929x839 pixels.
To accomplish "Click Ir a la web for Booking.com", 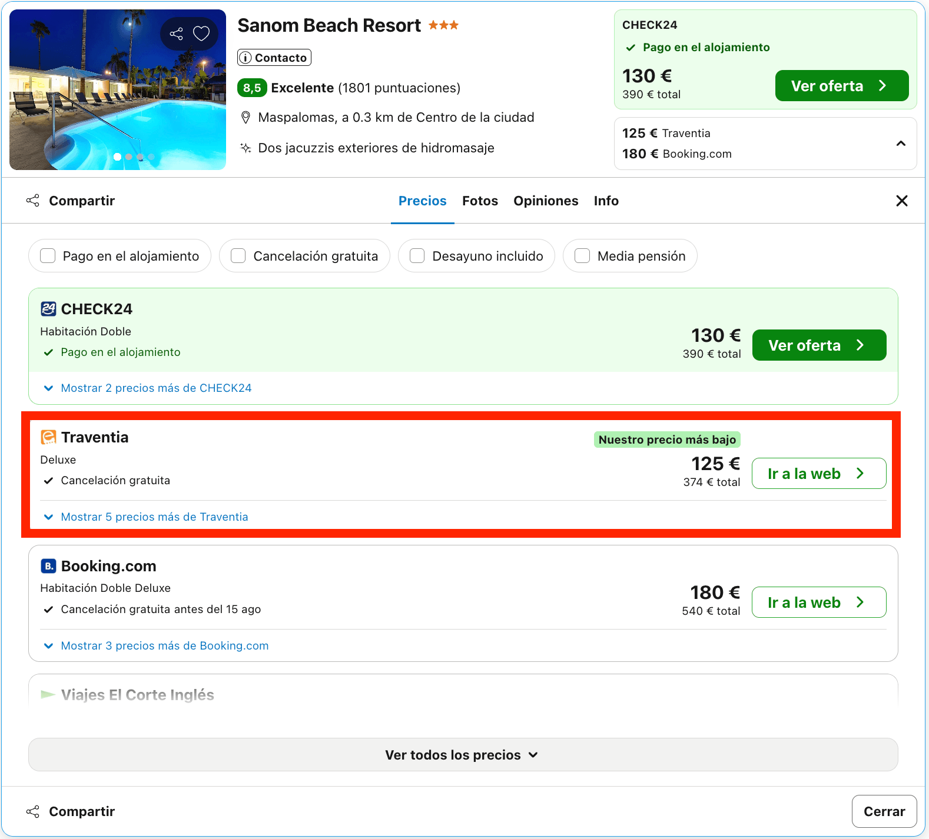I will tap(819, 602).
